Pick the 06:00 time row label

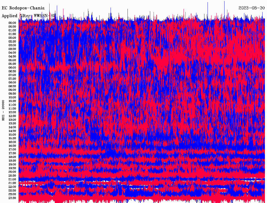point(12,68)
